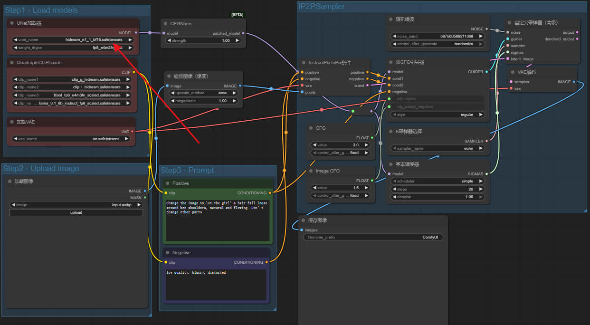Collapse the Negative prompt node via title dot
This screenshot has height=325, width=590.
pyautogui.click(x=167, y=253)
